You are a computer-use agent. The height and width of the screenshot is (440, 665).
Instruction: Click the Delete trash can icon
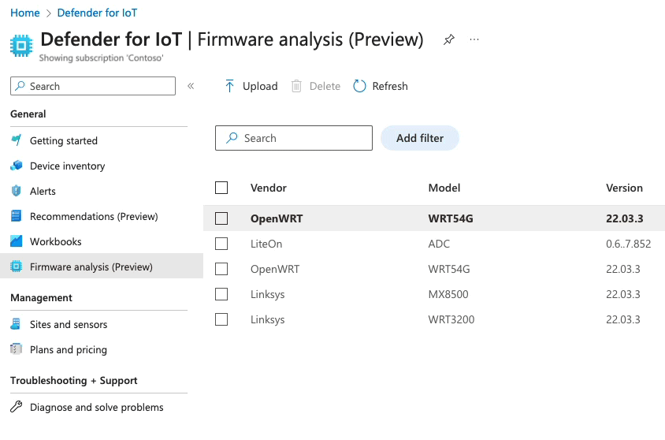pyautogui.click(x=296, y=86)
